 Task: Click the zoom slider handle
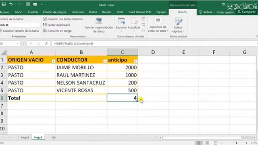tap(236, 143)
